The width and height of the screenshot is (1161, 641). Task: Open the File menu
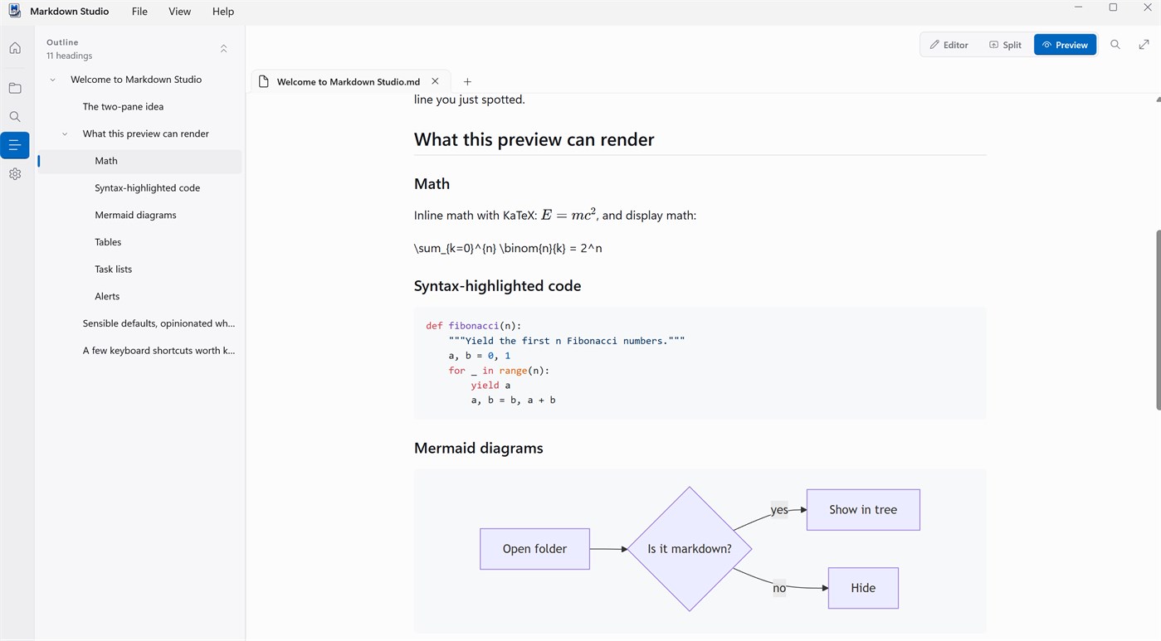[x=139, y=12]
